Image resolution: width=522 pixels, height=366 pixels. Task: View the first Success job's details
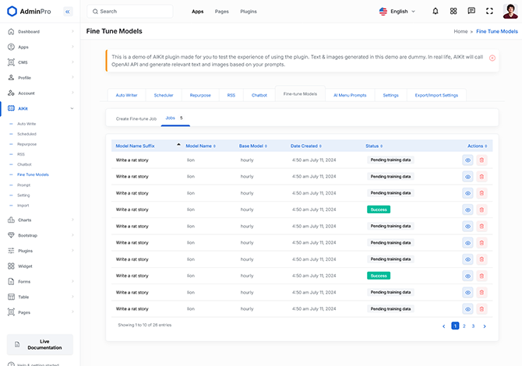click(x=468, y=209)
